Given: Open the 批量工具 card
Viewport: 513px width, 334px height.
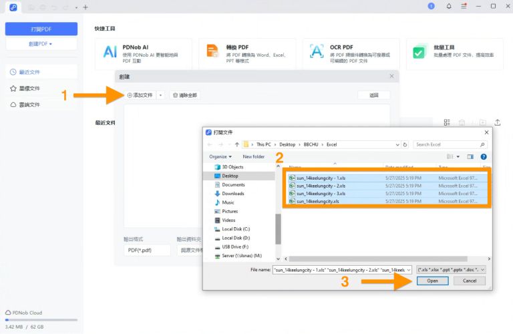Looking at the screenshot, I should [x=455, y=54].
